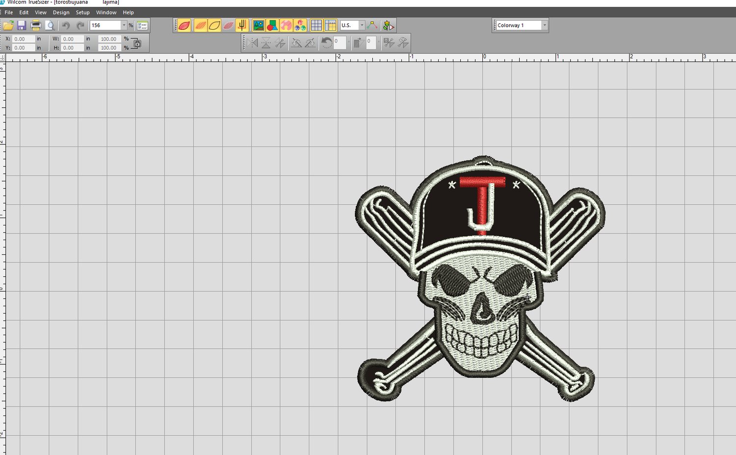
Task: Redo the last undone action
Action: pos(80,25)
